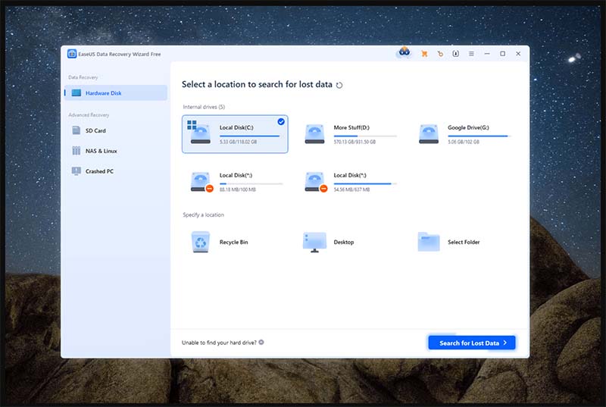Close the EaseUS Data Recovery window
This screenshot has height=407, width=606.
point(518,54)
